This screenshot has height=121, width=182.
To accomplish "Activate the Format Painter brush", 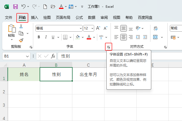I will click(x=21, y=41).
